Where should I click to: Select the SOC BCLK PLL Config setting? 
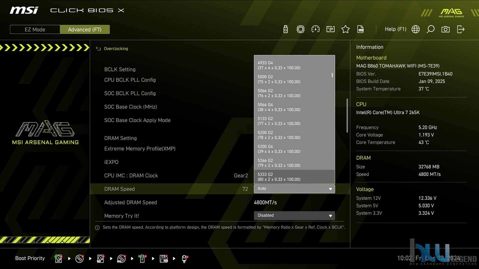pyautogui.click(x=130, y=93)
